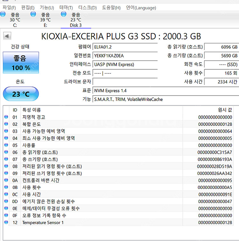The height and width of the screenshot is (241, 239).
Task: Click power on hours 2334 시간
Action: click(x=222, y=82)
